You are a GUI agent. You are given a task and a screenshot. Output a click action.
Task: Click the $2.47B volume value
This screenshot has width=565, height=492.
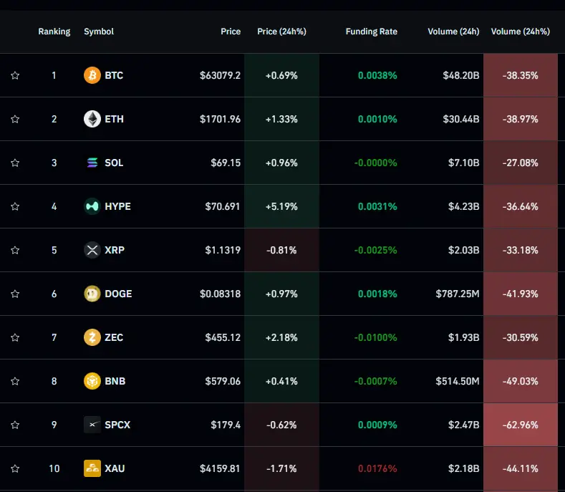[464, 425]
